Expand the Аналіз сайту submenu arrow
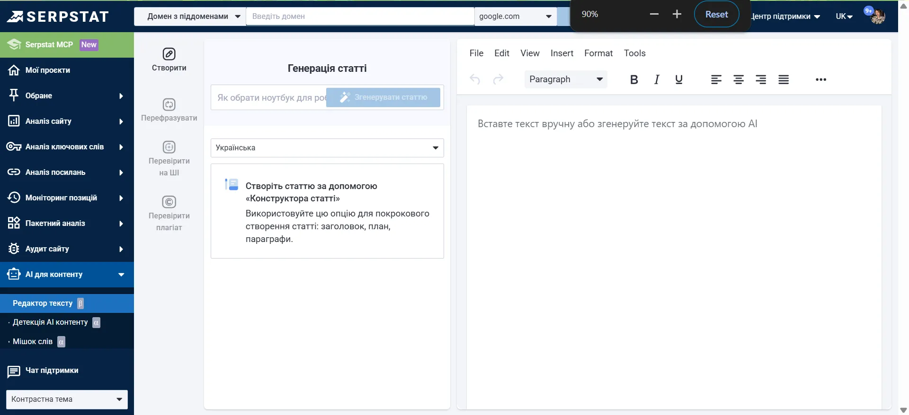This screenshot has width=909, height=415. 121,121
